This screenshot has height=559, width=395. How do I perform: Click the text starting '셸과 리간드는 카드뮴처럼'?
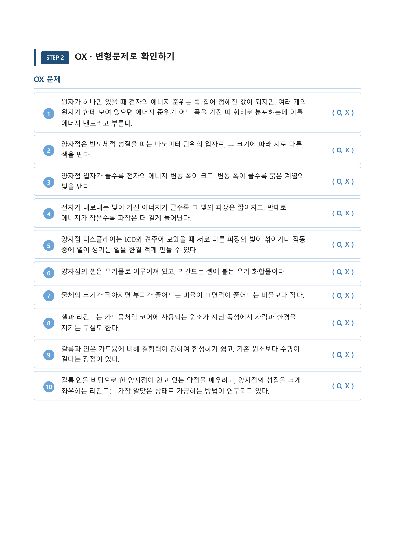pos(179,322)
